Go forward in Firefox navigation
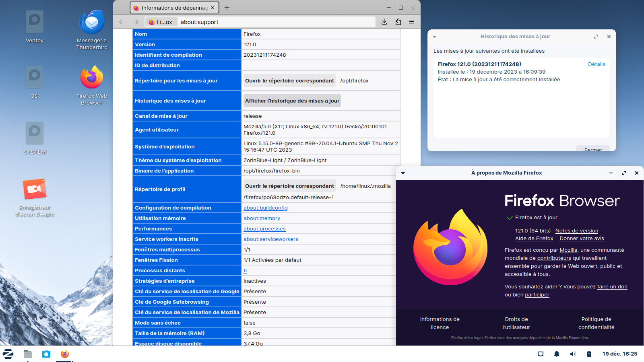This screenshot has width=644, height=362. point(136,22)
